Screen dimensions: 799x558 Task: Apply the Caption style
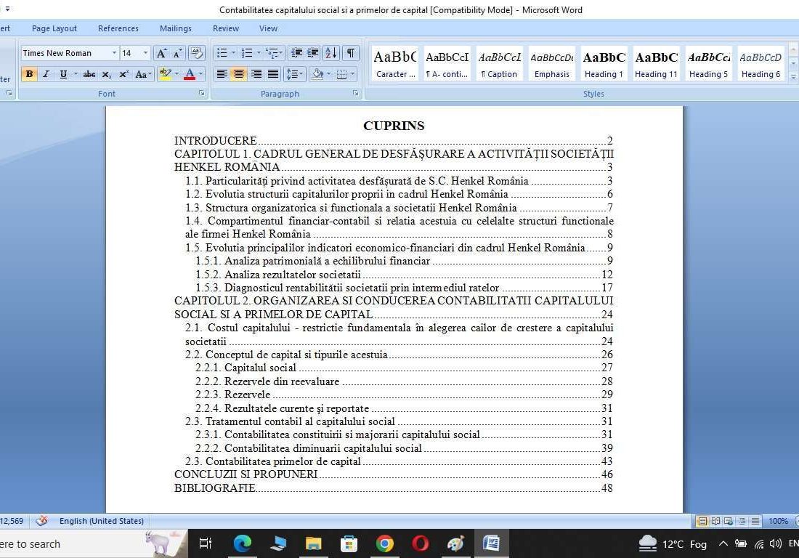(500, 64)
